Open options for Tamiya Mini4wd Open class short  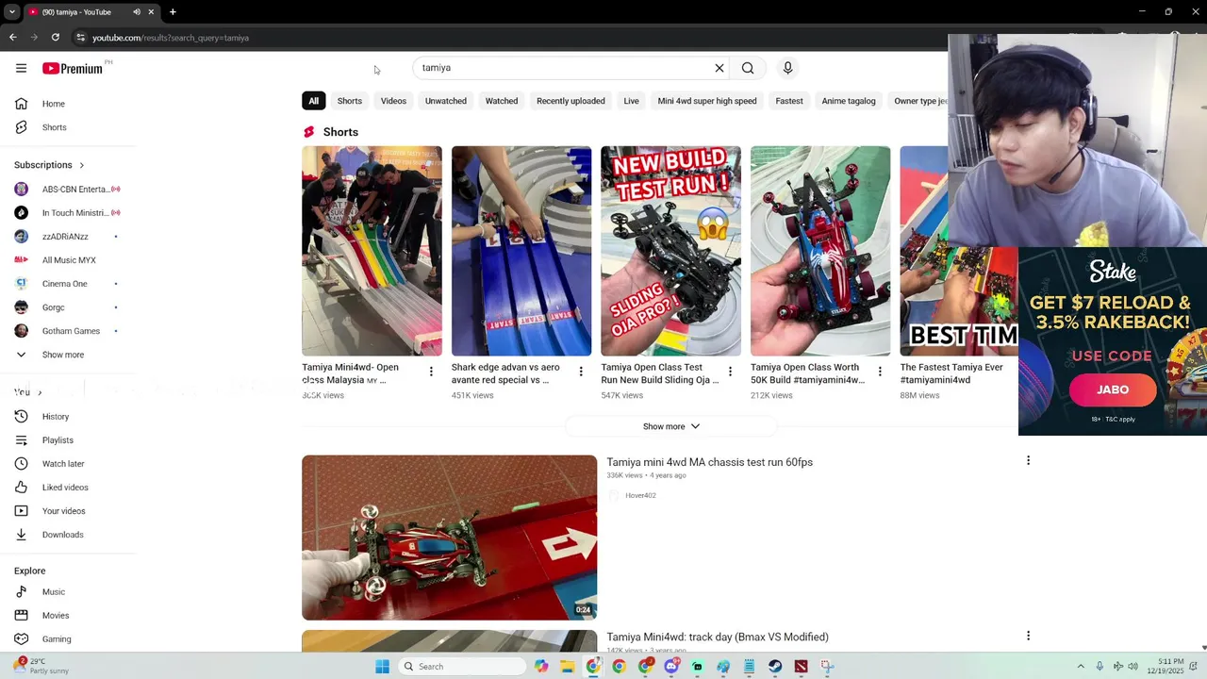click(x=431, y=372)
